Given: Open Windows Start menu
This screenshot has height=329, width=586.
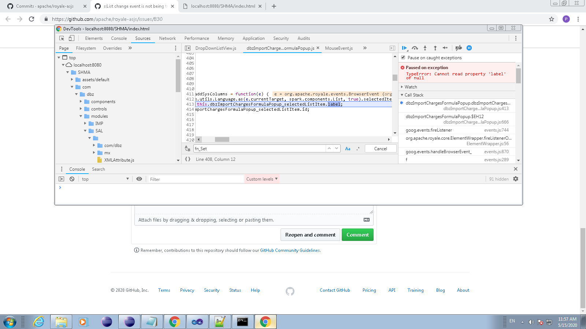Looking at the screenshot, I should (x=10, y=322).
